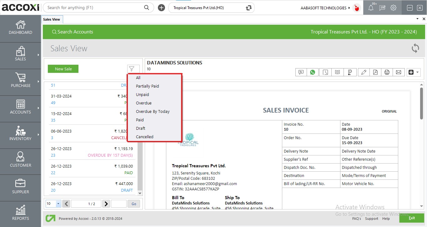Expand the plus button's dropdown arrow
427x227 pixels.
point(418,72)
